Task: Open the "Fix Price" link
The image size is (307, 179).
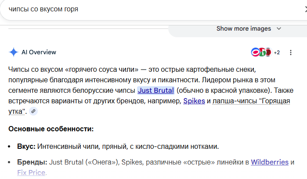Action: 31,172
